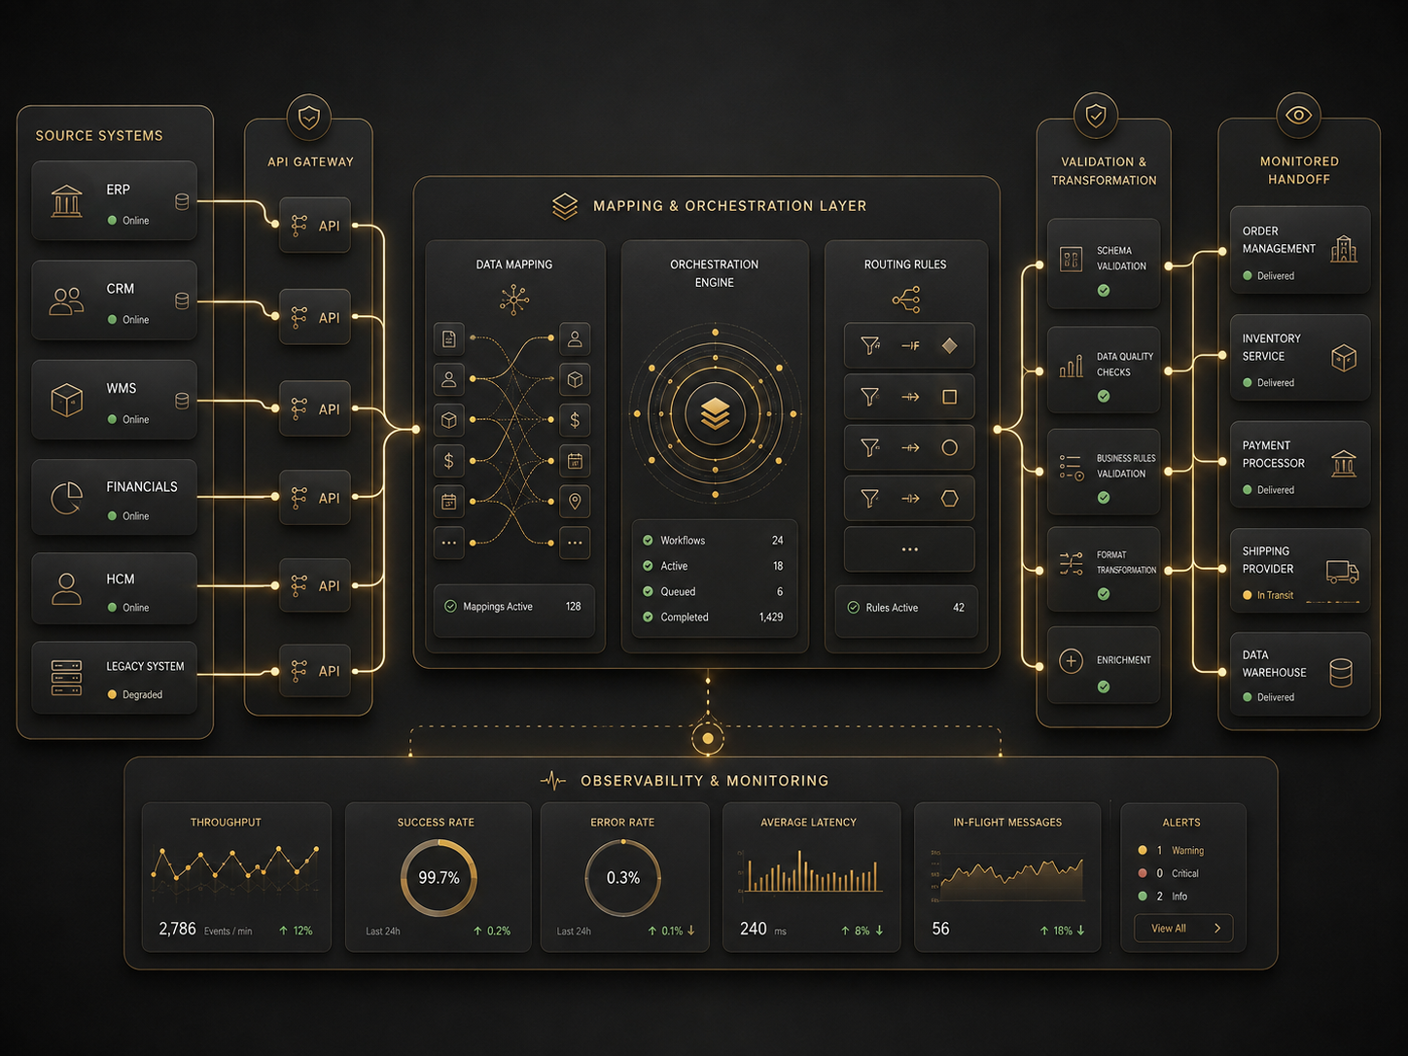Open the Validation & Transformation shield check icon

pyautogui.click(x=1096, y=117)
